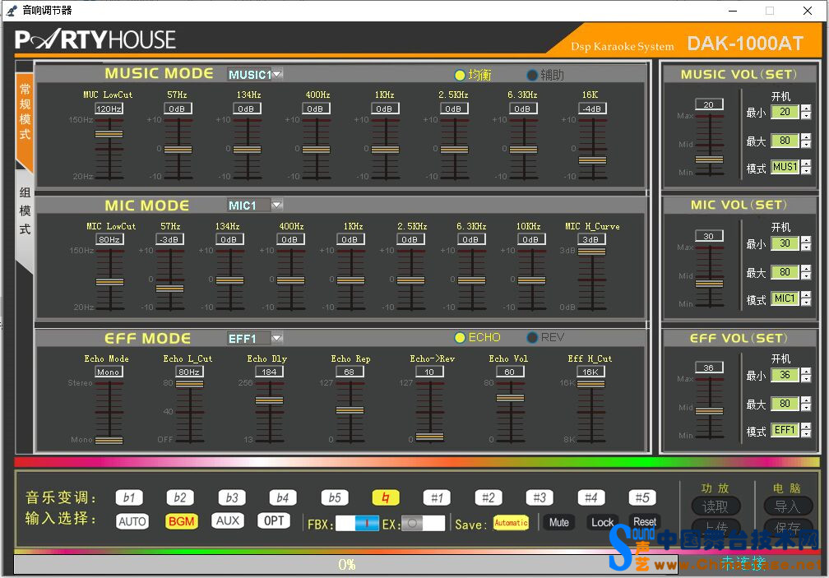The height and width of the screenshot is (578, 829).
Task: Choose OPT input source
Action: pyautogui.click(x=274, y=521)
